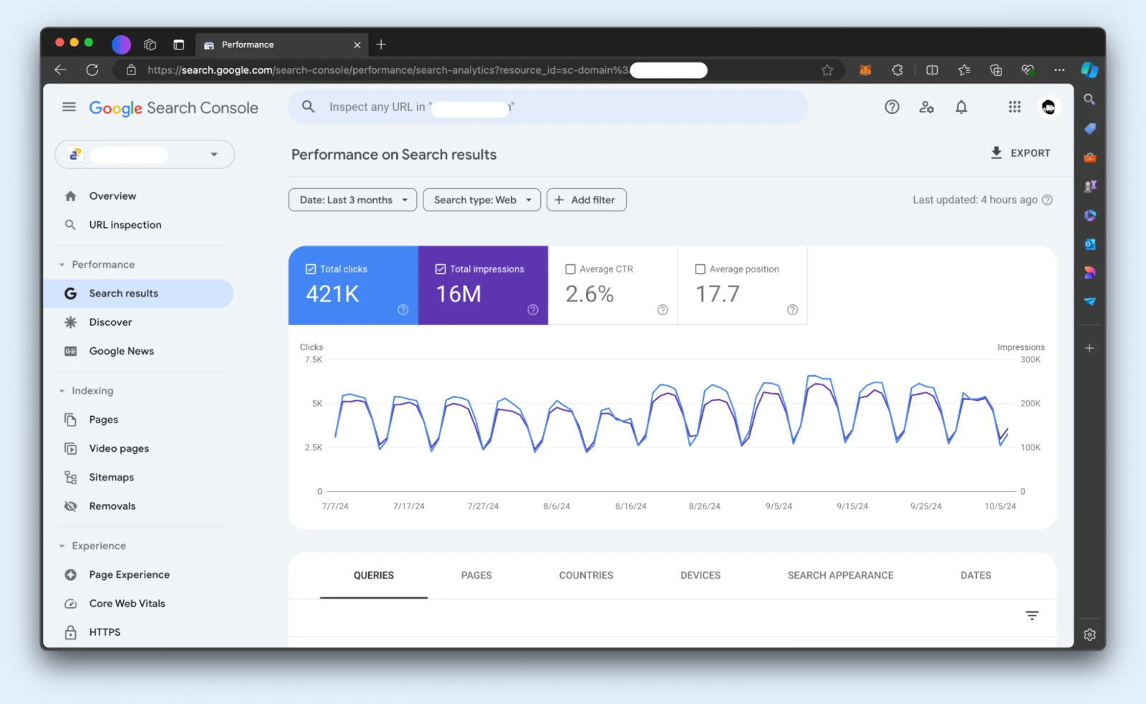Close the Performance browser tab
The width and height of the screenshot is (1146, 704).
point(357,44)
